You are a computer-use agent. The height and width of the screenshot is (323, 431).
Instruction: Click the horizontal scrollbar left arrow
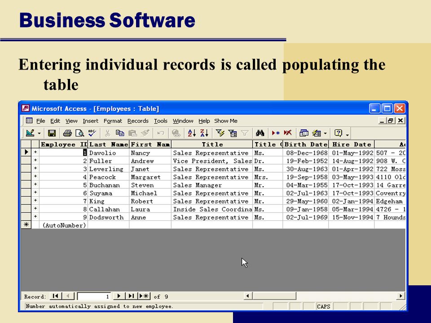248,296
